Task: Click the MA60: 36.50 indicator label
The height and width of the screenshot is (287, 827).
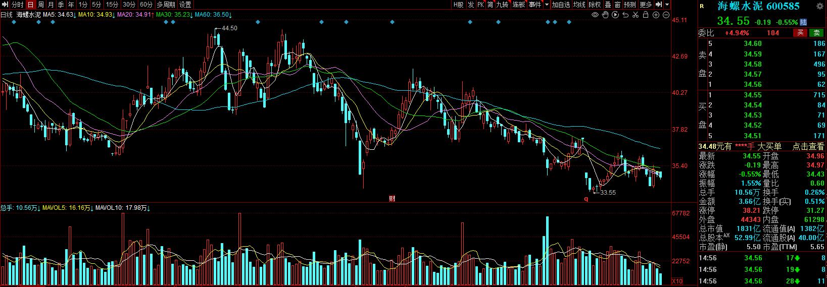Action: pyautogui.click(x=213, y=15)
